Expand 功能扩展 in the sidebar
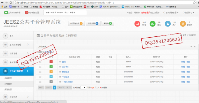The height and width of the screenshot is (103, 199). tap(17, 97)
